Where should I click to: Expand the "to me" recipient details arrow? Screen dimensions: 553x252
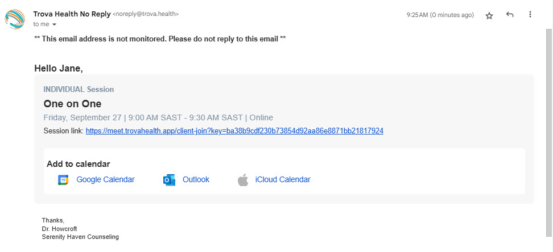54,24
